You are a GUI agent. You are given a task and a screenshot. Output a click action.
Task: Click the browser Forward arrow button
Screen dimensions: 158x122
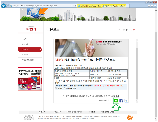tap(8, 6)
